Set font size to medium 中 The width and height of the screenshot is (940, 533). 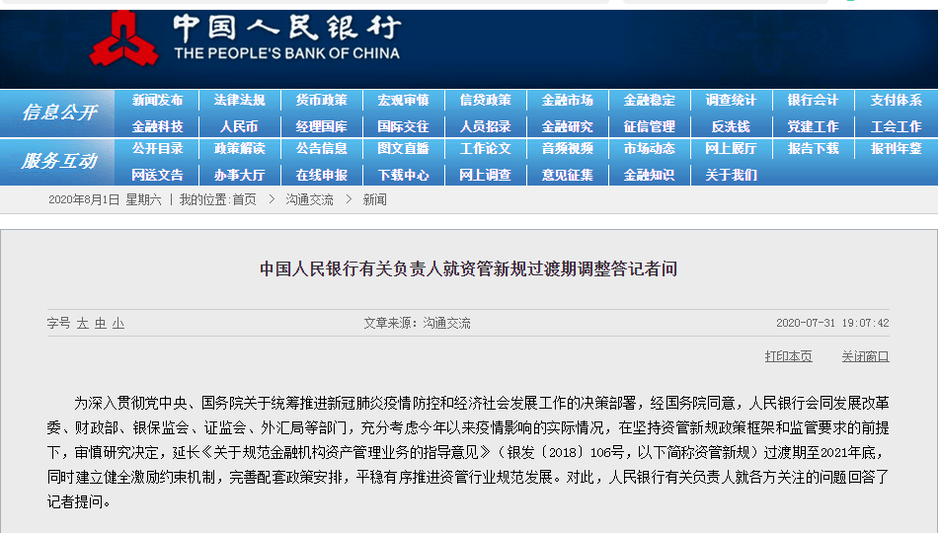click(x=101, y=323)
